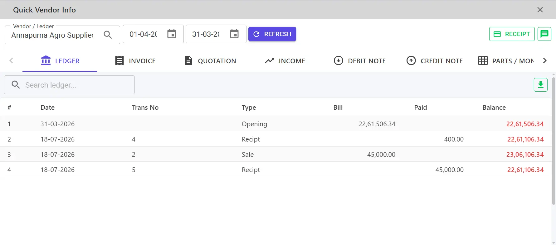
Task: Click the bill amount 45,000.00 in Sale row
Action: click(381, 155)
